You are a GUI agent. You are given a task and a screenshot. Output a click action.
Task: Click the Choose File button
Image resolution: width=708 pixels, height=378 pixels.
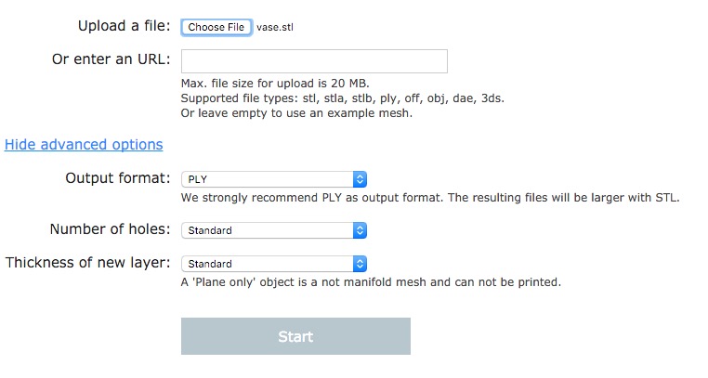pos(216,28)
